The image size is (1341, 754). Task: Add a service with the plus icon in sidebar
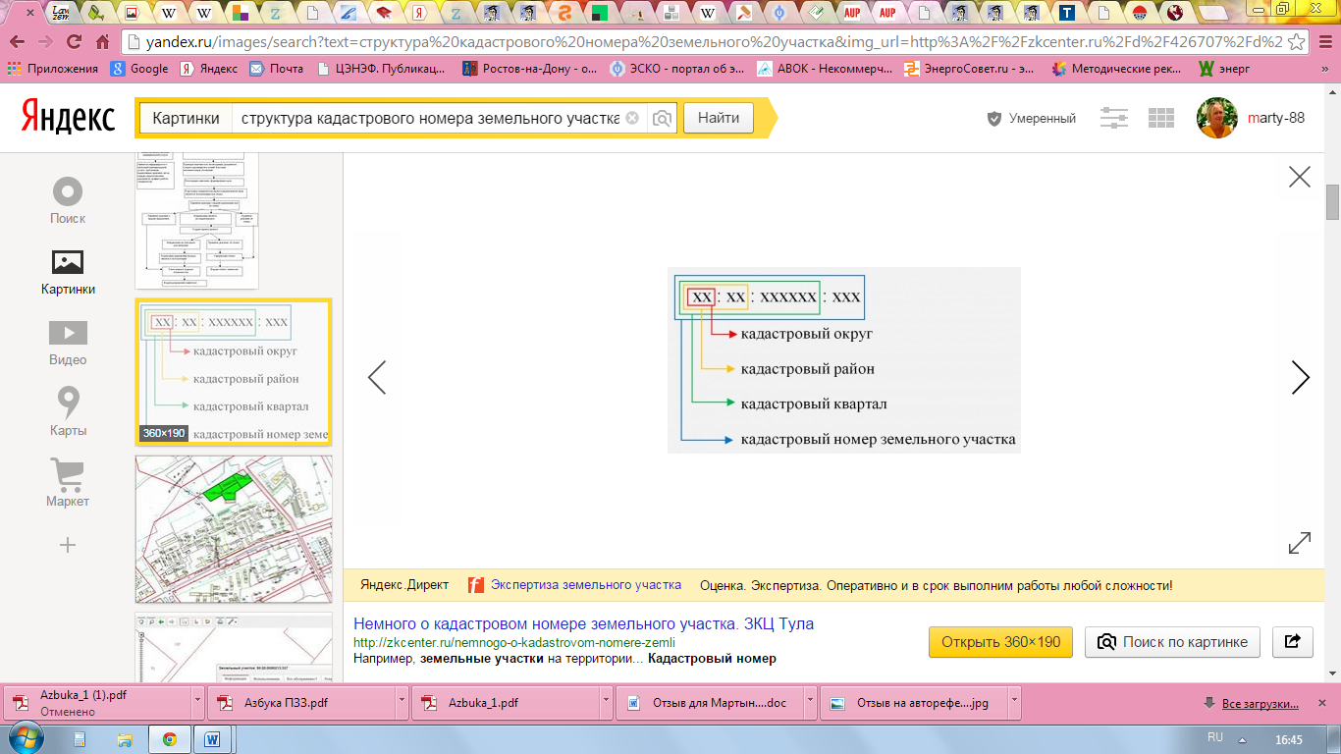[68, 545]
